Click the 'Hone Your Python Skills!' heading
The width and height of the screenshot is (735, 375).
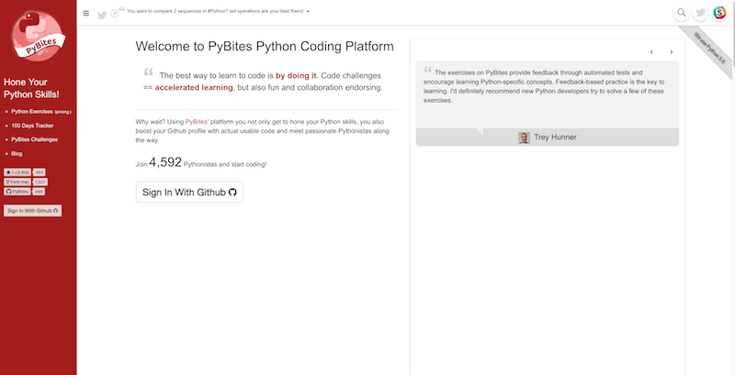coord(32,88)
